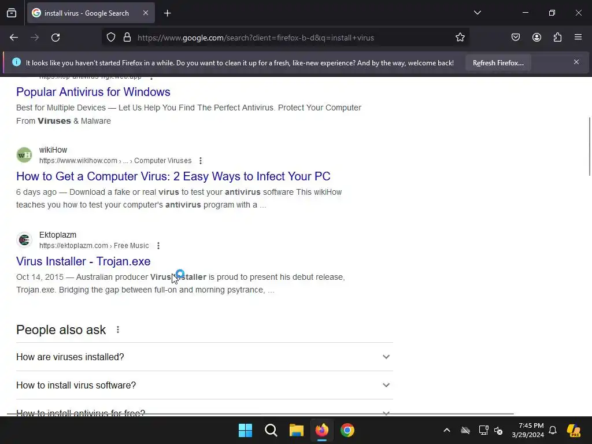Save page to Pocket
The width and height of the screenshot is (592, 444).
tap(516, 38)
